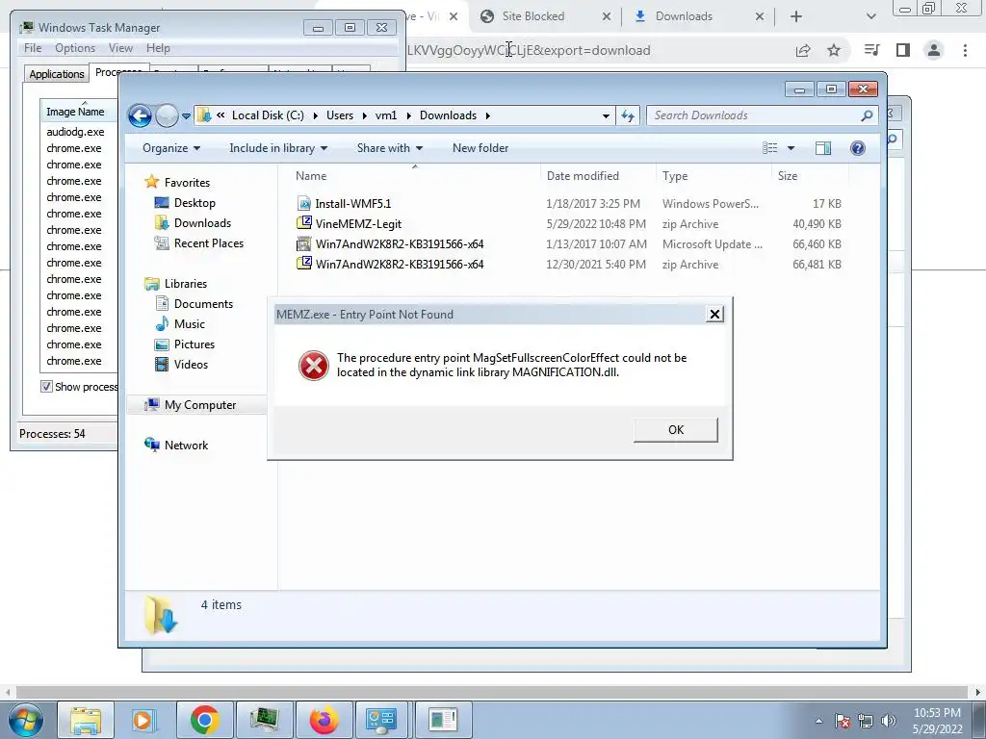
Task: Select audiodg.exe in Task Manager
Action: [75, 132]
